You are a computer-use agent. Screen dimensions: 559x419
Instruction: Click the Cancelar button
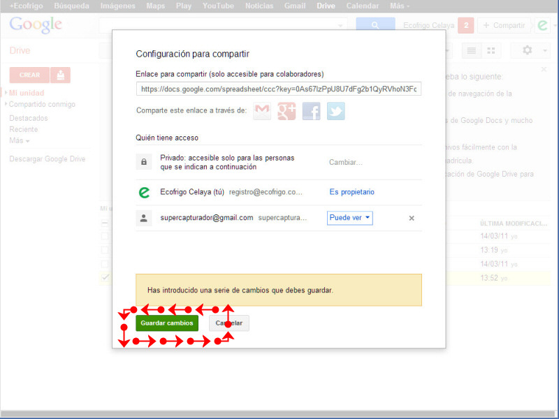coord(229,323)
